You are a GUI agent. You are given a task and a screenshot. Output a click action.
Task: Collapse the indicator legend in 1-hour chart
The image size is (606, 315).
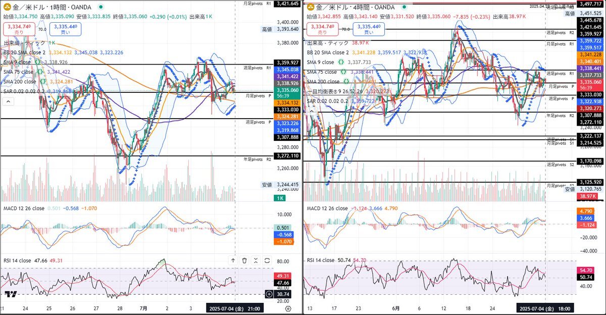click(8, 101)
